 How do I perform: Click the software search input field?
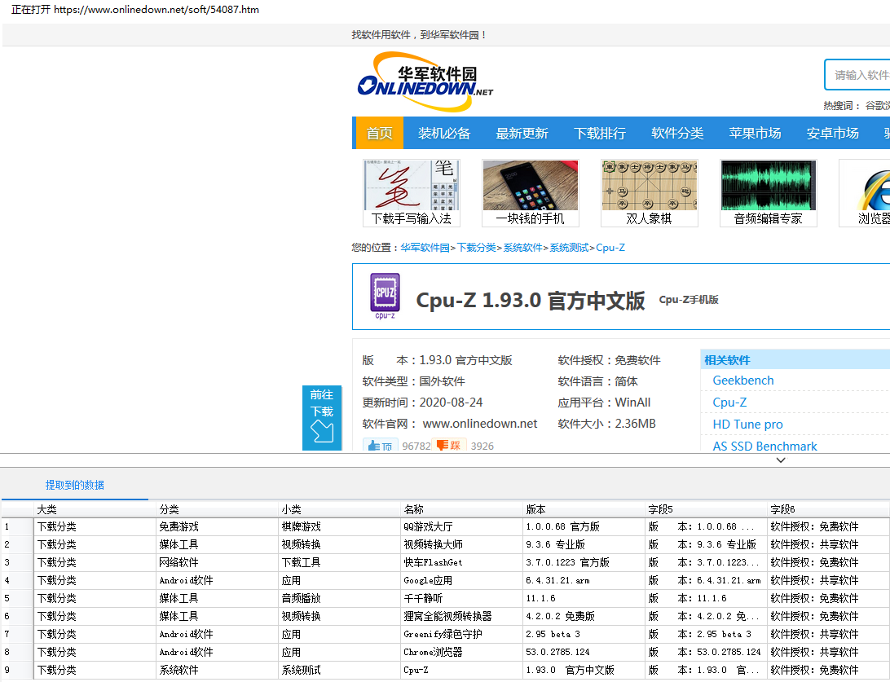coord(857,75)
